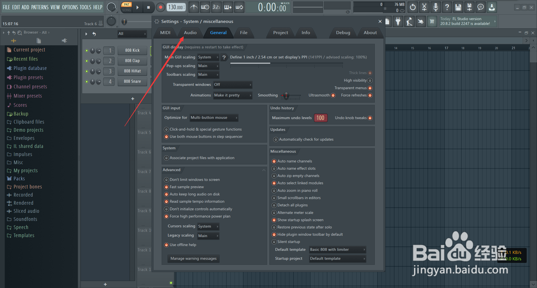Viewport: 537px width, 288px height.
Task: Open the audio editor scissors icon
Action: pos(424,7)
